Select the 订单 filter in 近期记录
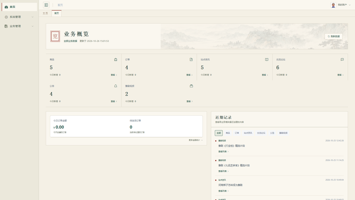The width and height of the screenshot is (355, 200). 237,133
